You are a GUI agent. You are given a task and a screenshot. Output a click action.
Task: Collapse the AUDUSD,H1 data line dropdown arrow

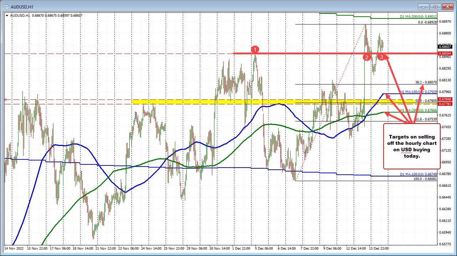(x=6, y=15)
